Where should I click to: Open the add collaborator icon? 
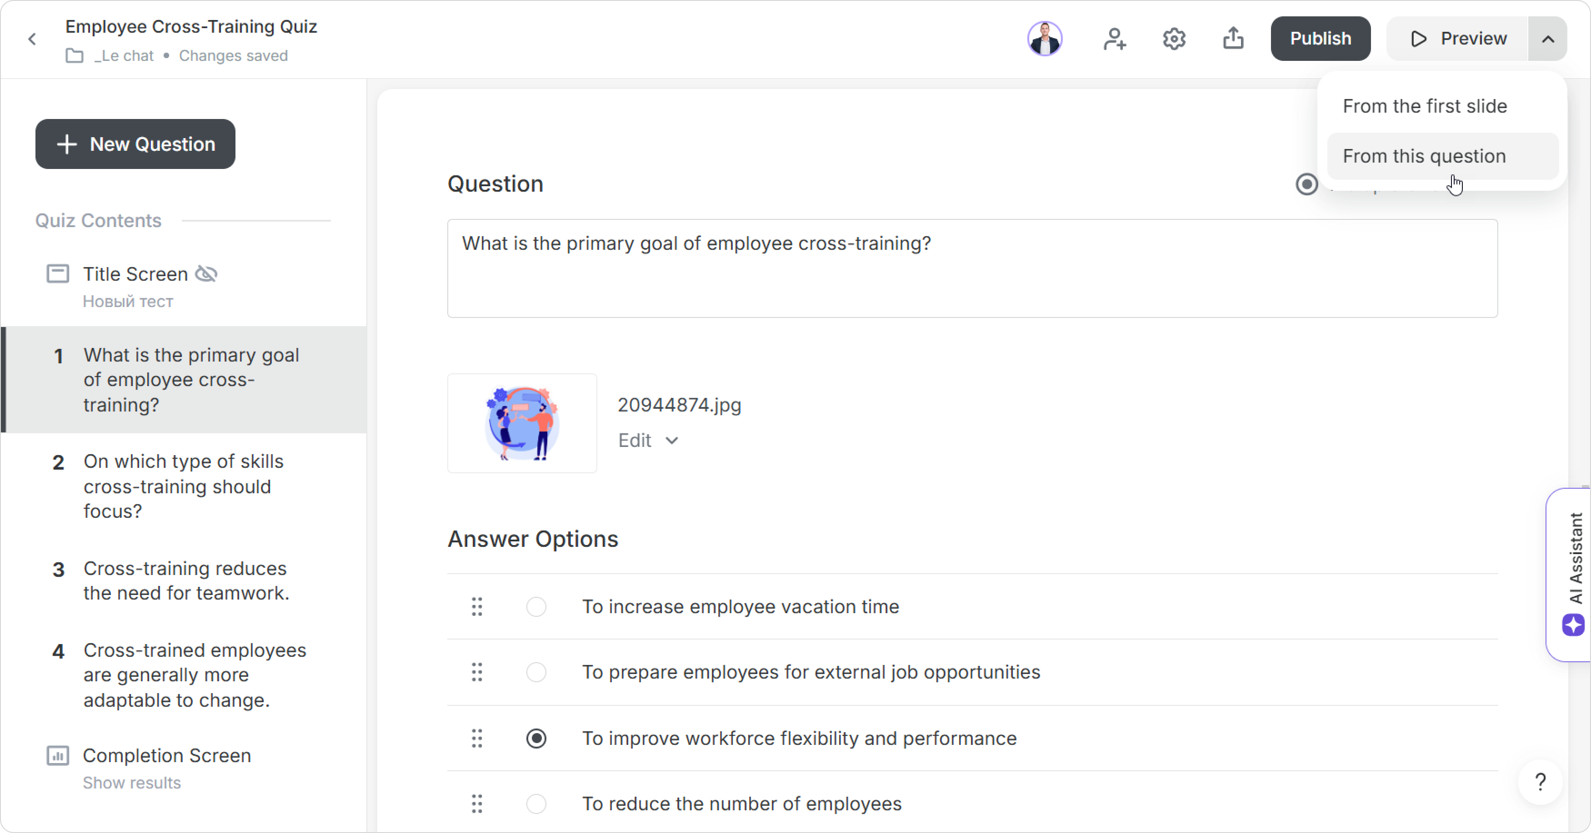coord(1114,39)
